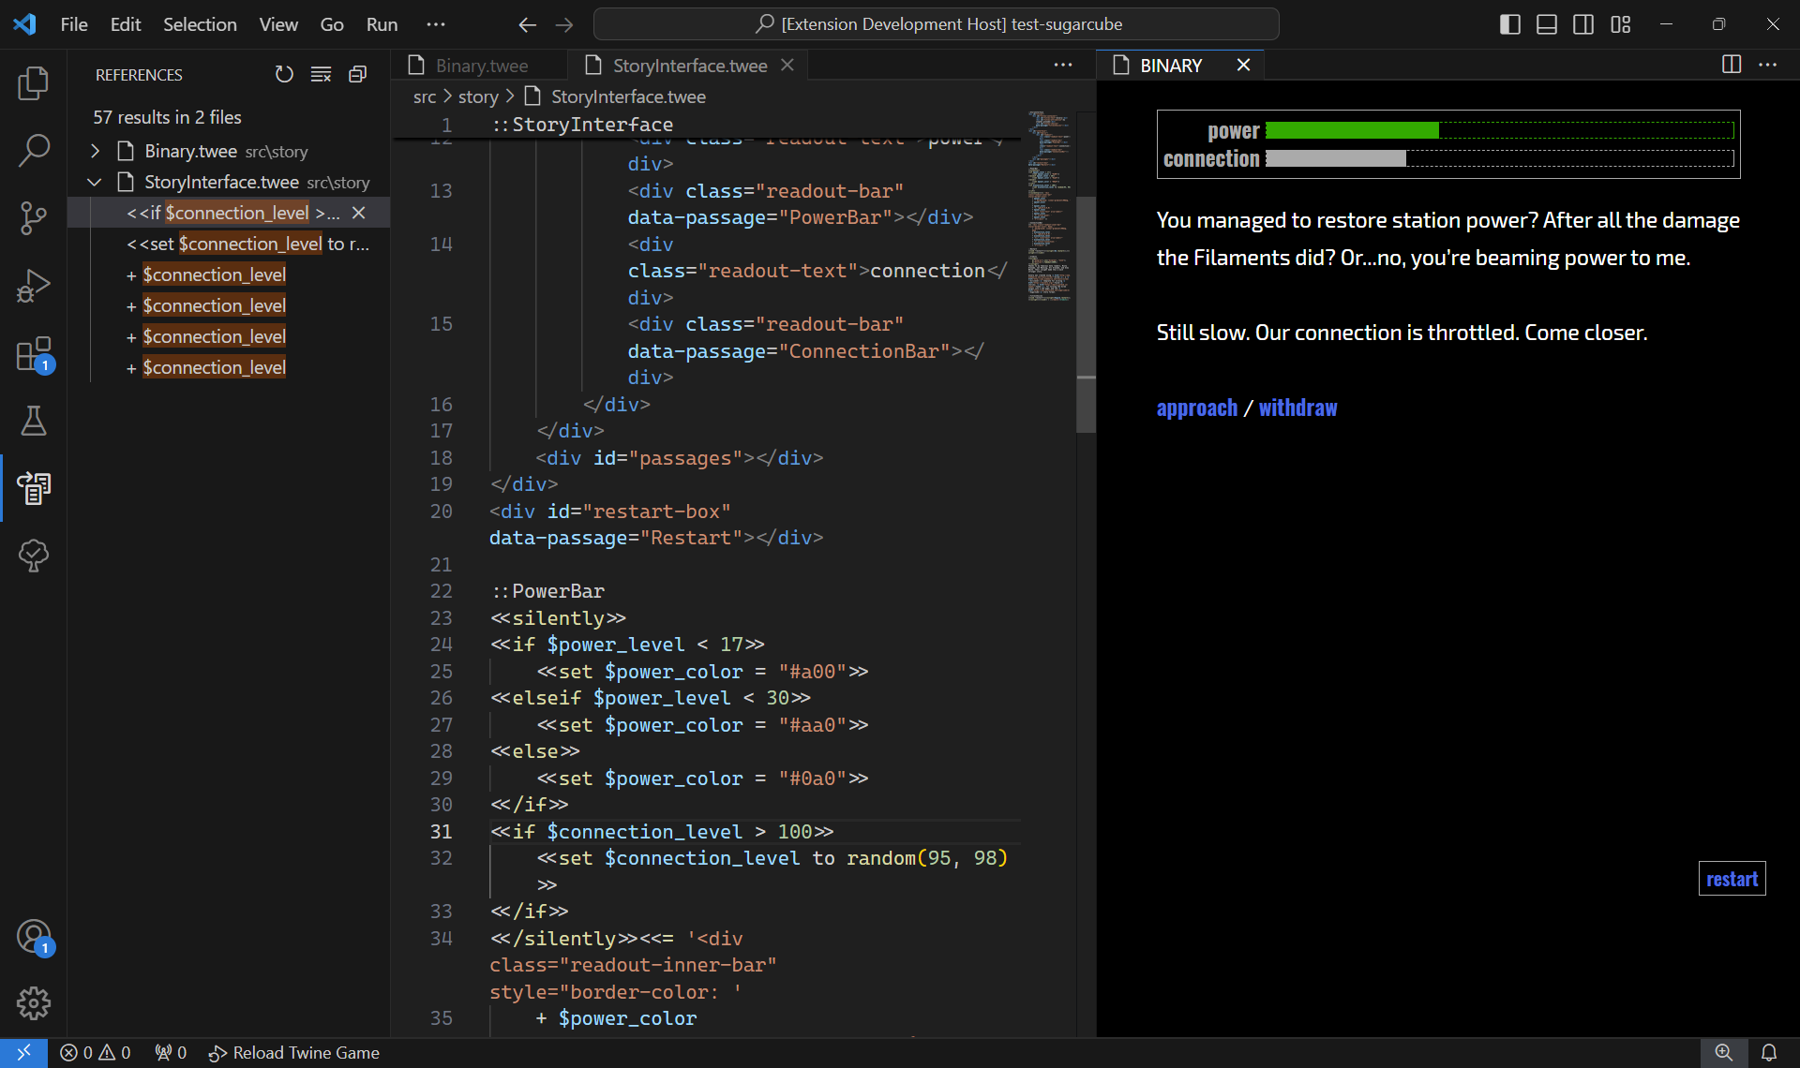
Task: Collapse StoryInterface.twee results tree
Action: [x=95, y=182]
